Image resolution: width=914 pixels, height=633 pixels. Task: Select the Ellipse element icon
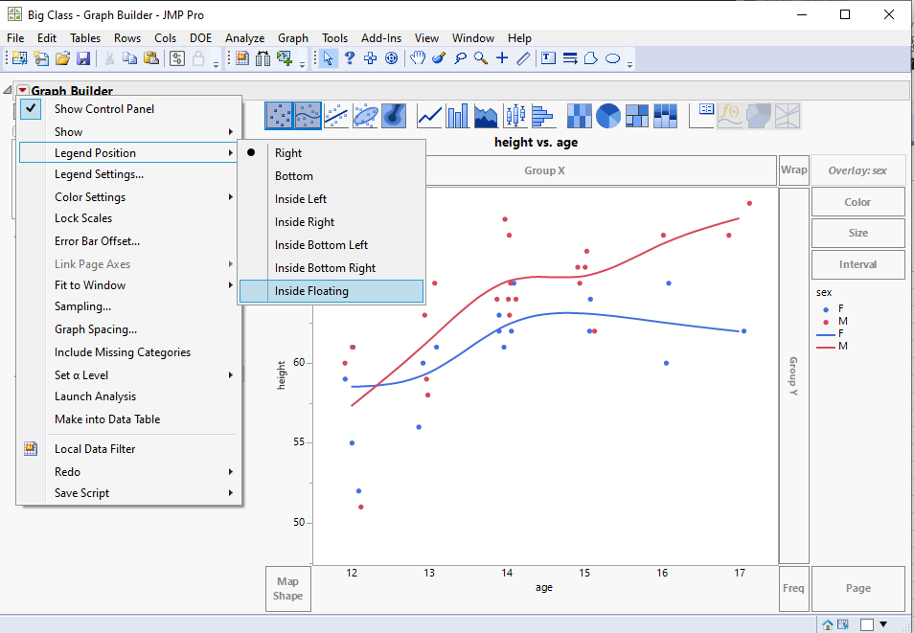click(365, 116)
